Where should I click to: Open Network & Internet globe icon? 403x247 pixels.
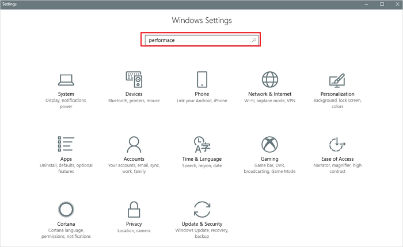click(269, 79)
